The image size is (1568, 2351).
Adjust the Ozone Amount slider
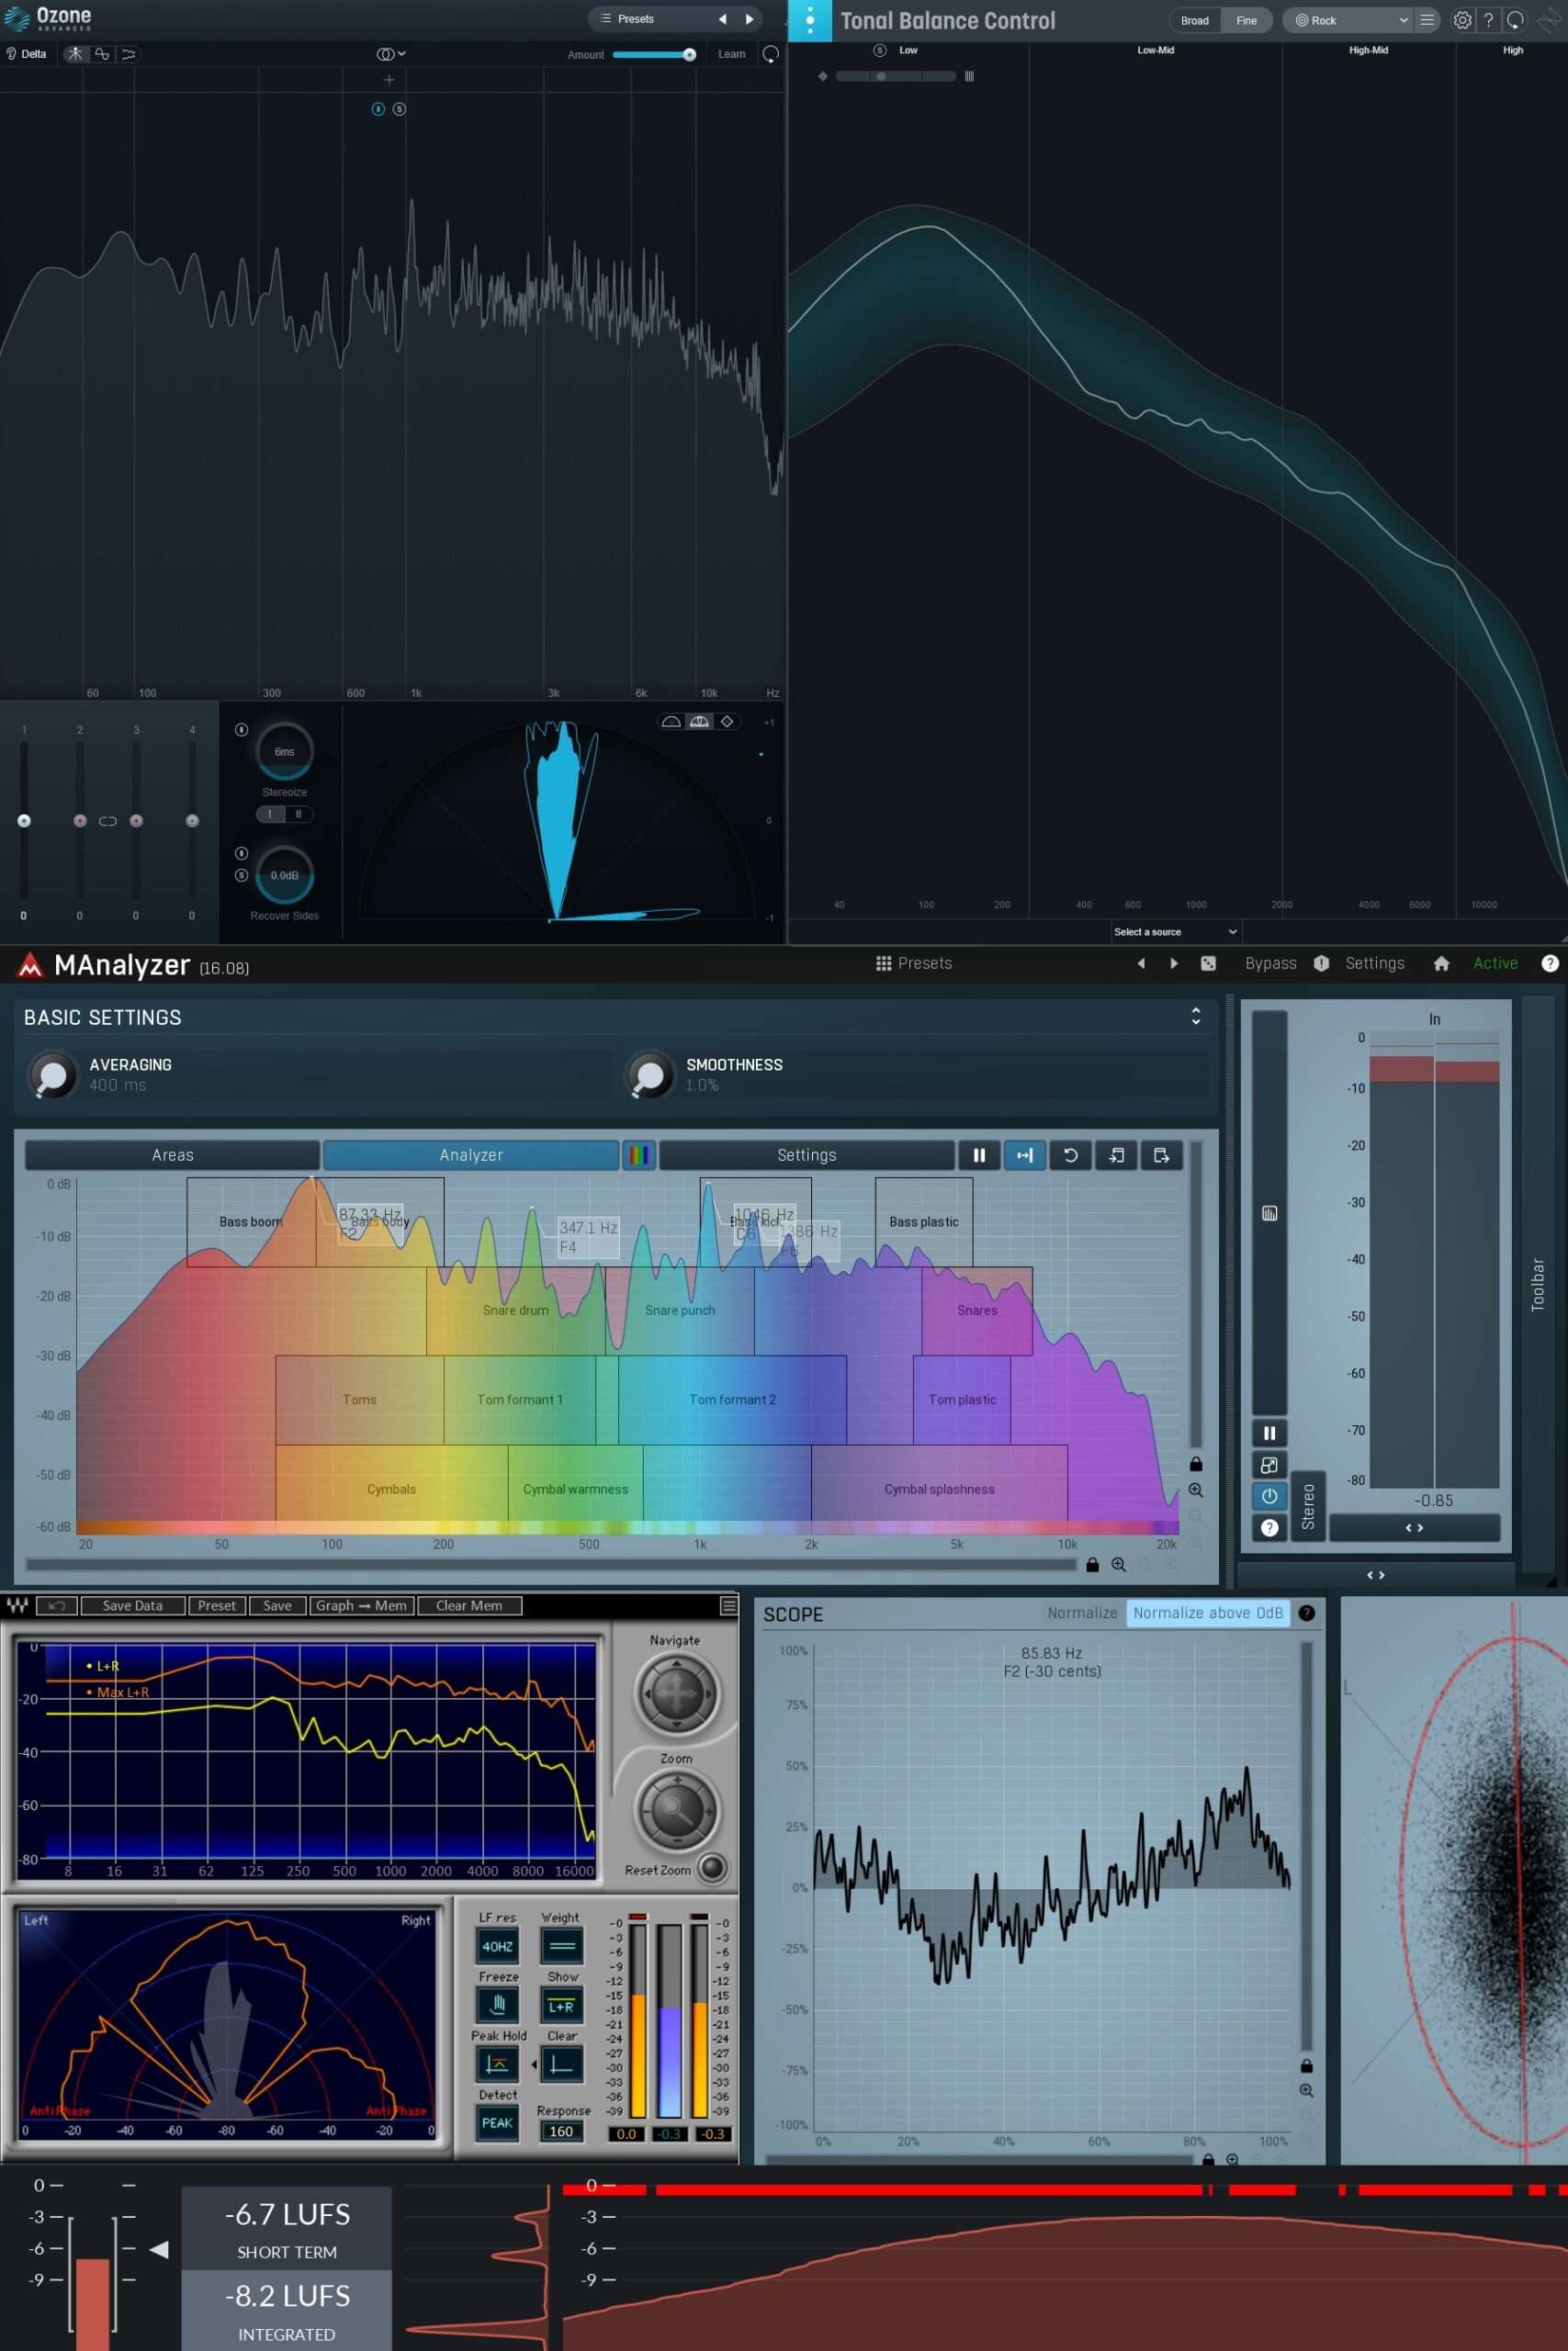654,55
